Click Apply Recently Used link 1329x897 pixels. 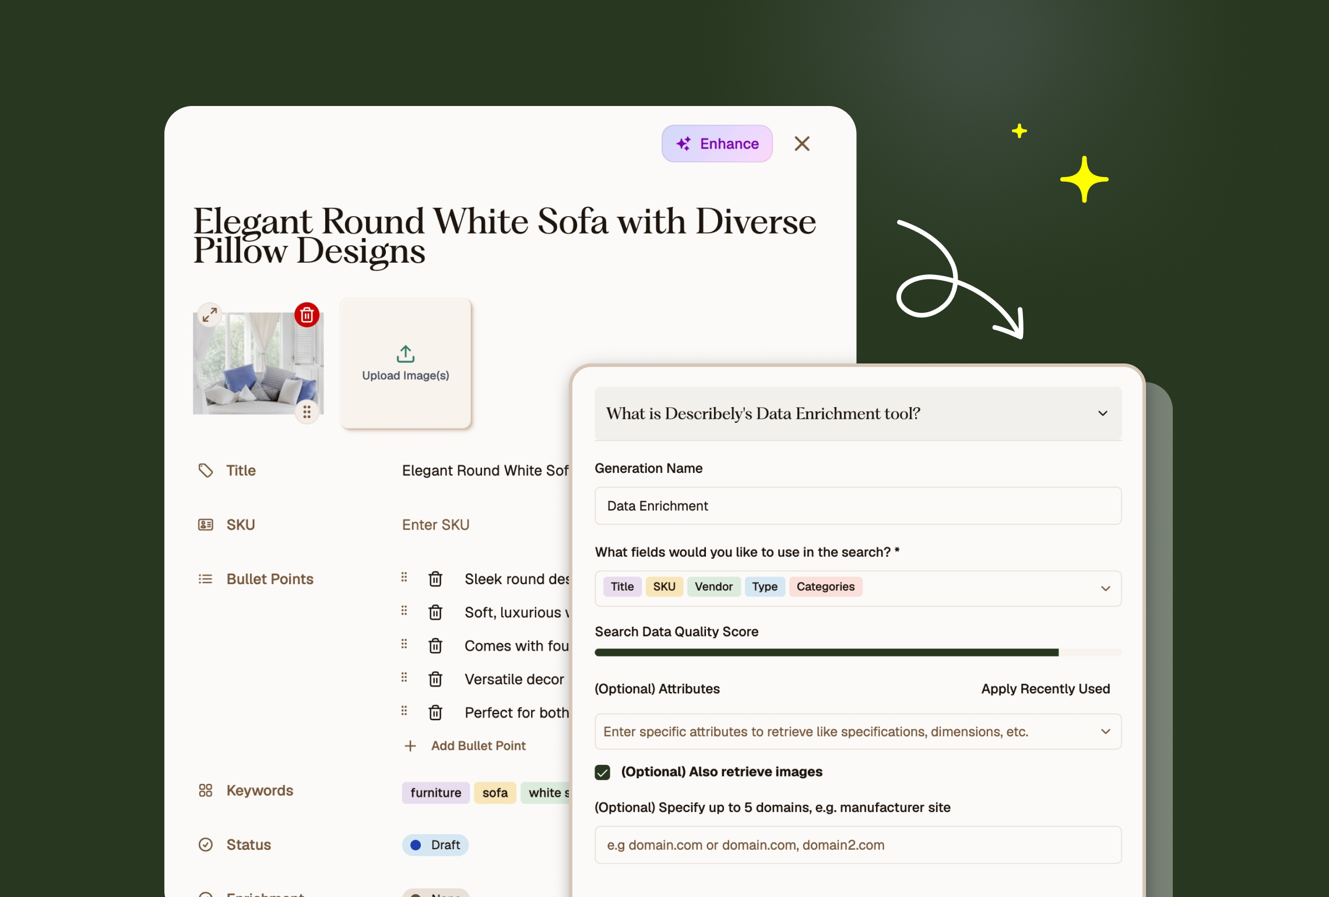(1045, 689)
